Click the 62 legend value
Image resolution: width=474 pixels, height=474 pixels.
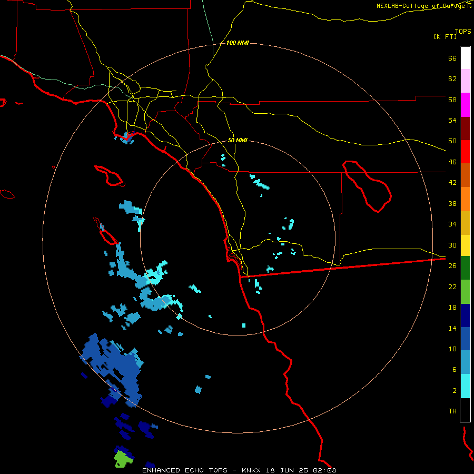(x=452, y=79)
